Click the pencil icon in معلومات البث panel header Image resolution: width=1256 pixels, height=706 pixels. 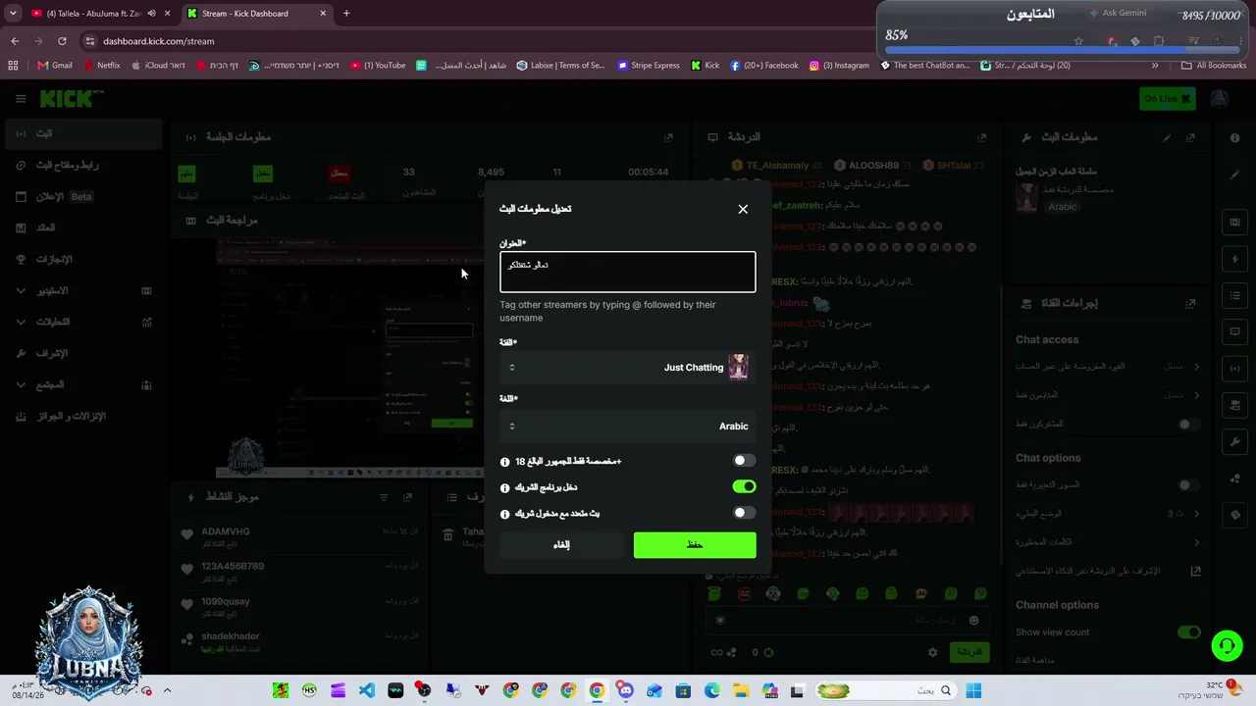pyautogui.click(x=1167, y=137)
